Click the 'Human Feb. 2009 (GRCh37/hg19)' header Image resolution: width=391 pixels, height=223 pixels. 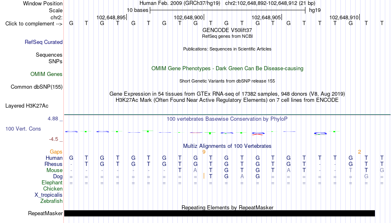click(x=180, y=3)
